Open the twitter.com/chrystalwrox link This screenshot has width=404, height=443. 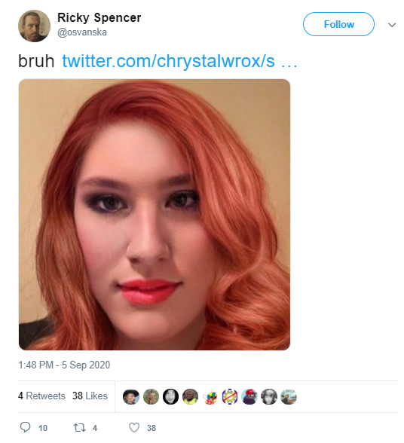pyautogui.click(x=179, y=61)
